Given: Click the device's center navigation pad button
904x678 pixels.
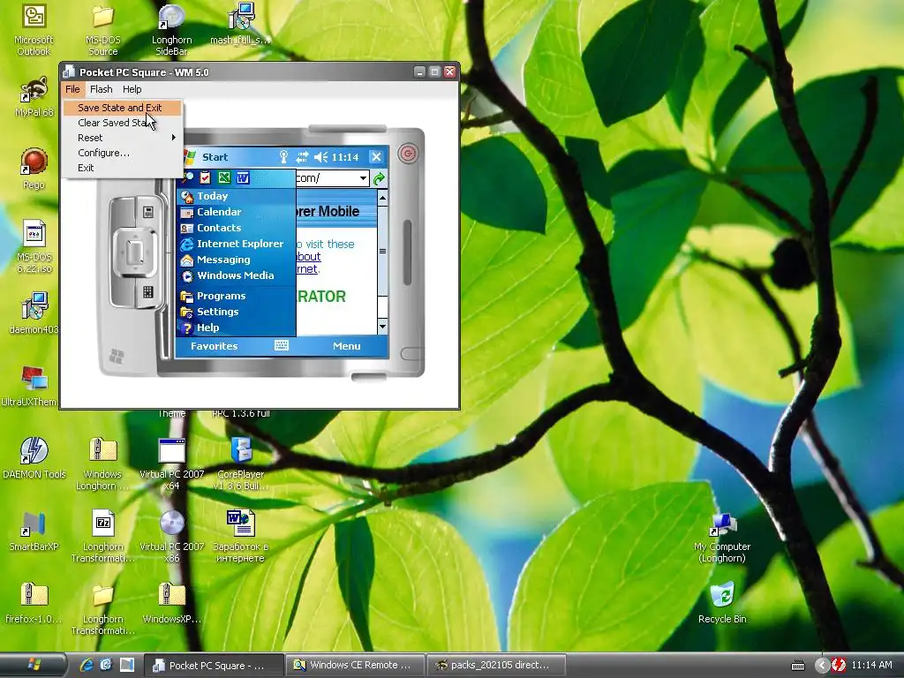Looking at the screenshot, I should click(x=135, y=252).
